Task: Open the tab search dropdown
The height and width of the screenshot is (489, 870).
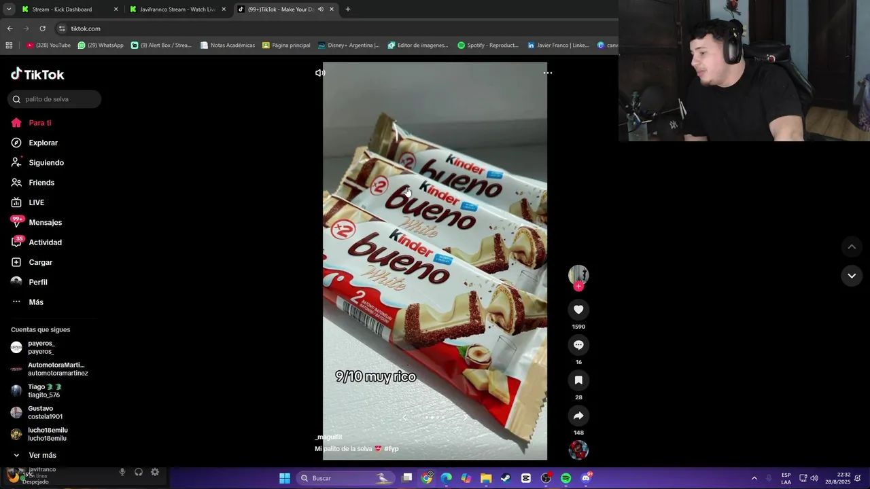Action: coord(9,10)
